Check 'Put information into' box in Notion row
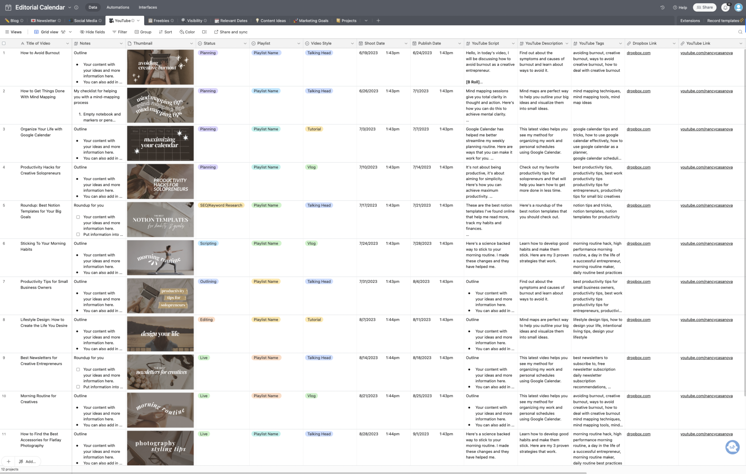The image size is (746, 474). coord(78,234)
